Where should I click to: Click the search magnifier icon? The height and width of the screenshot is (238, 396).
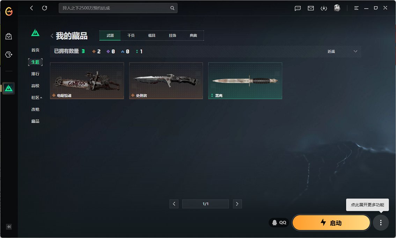172,8
